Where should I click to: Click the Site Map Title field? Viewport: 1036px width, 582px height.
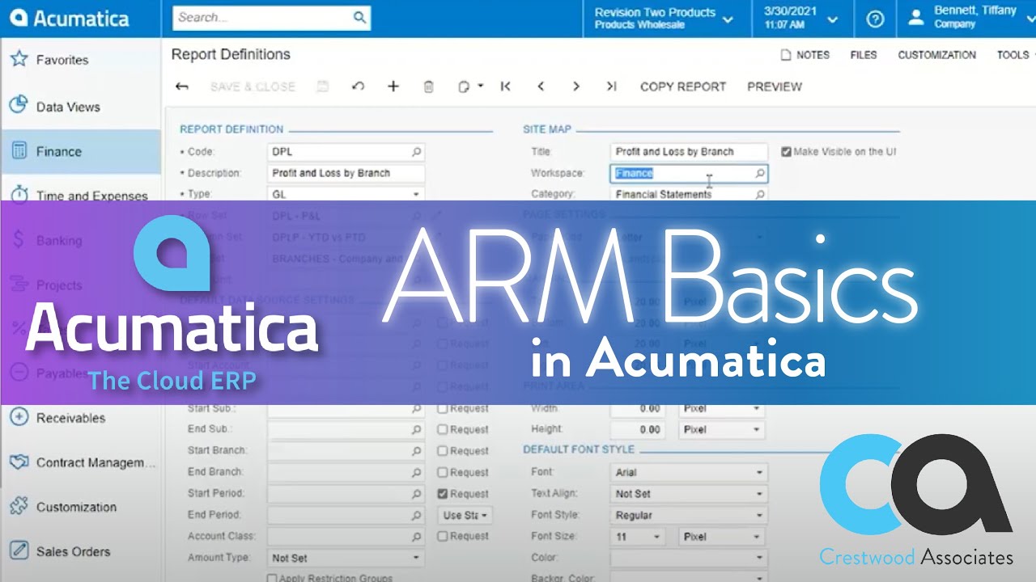coord(689,151)
